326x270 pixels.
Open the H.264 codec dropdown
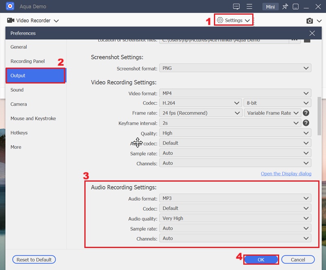tap(200, 103)
